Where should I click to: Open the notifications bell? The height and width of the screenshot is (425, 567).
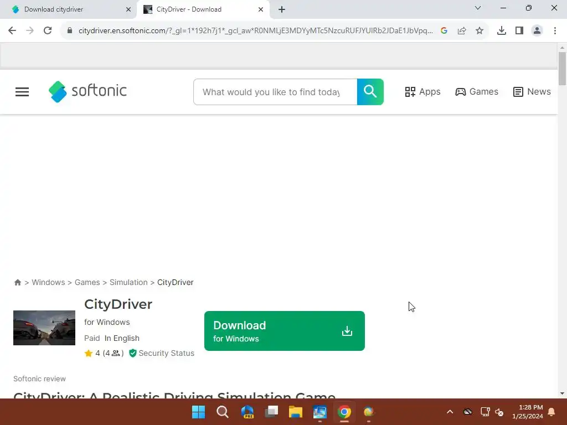click(x=551, y=412)
